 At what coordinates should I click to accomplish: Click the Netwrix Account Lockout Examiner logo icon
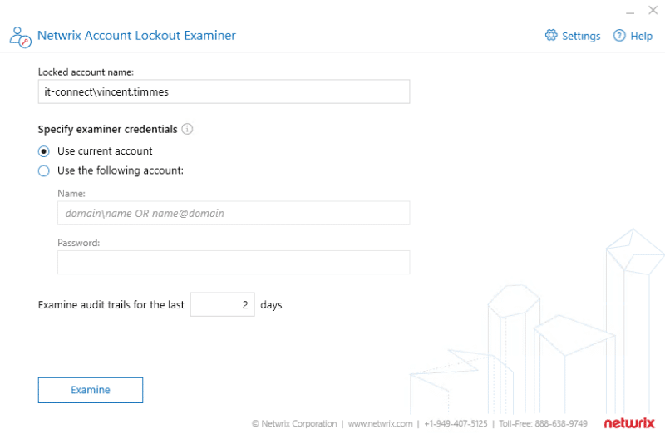coord(20,36)
